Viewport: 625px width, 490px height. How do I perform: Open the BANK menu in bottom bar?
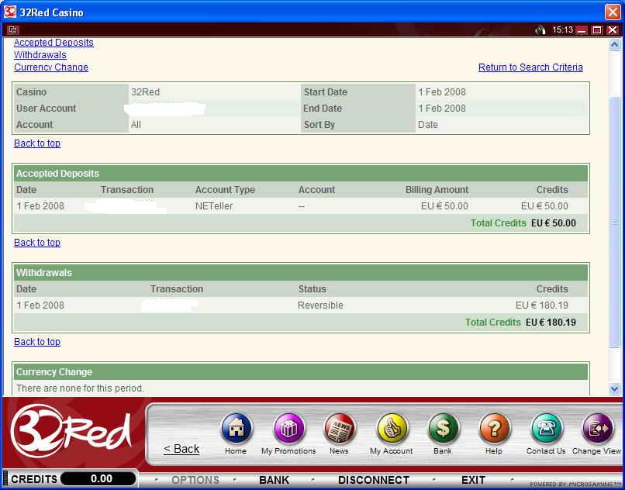[274, 480]
